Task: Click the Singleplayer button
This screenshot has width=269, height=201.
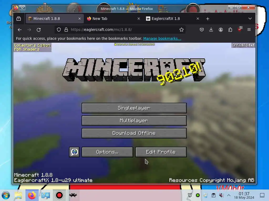Action: pyautogui.click(x=134, y=108)
